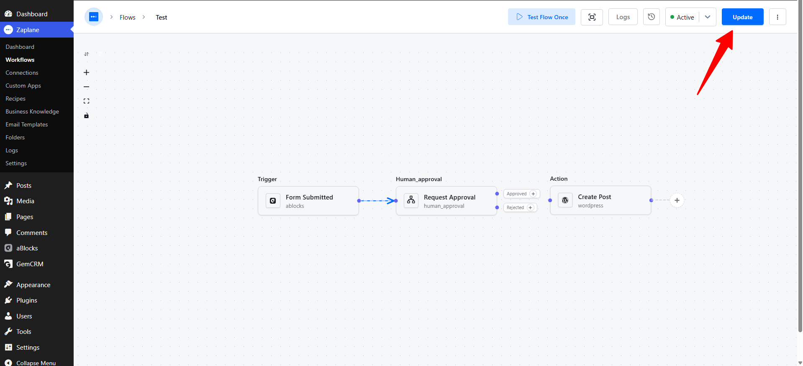The image size is (803, 366).
Task: Click the Test Flow Once button
Action: [541, 17]
